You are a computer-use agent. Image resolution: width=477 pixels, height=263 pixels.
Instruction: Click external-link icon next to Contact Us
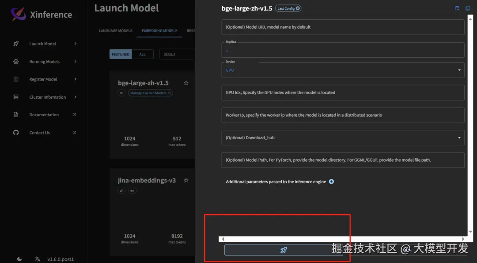click(x=74, y=133)
